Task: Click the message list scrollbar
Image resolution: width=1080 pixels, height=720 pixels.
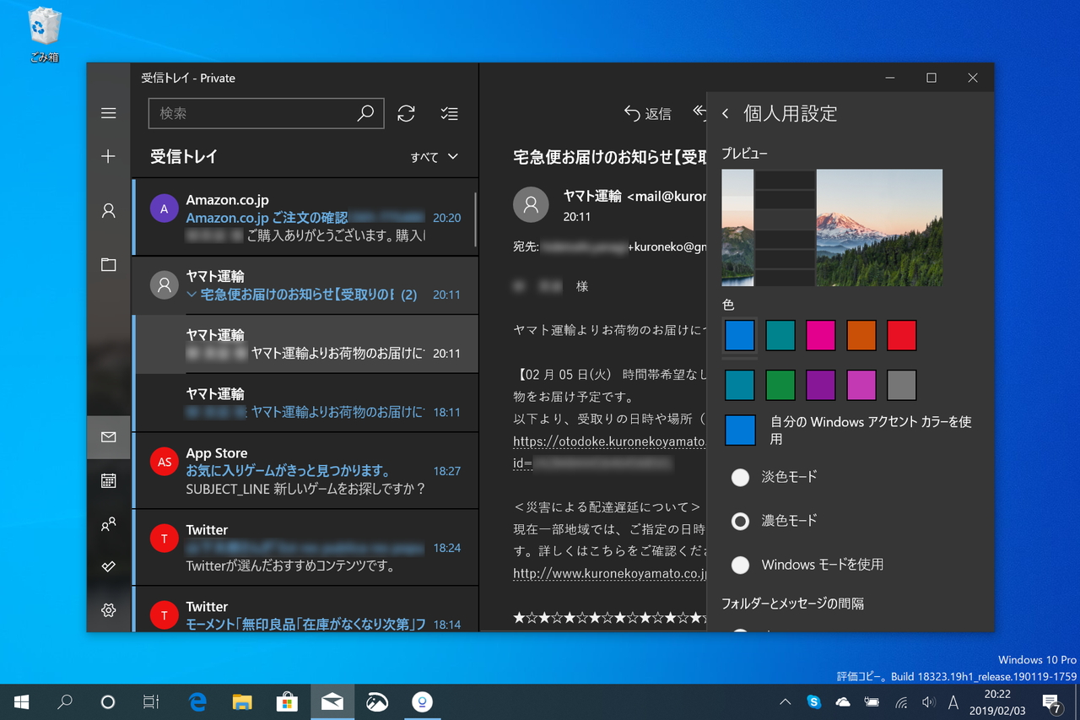Action: coord(475,218)
